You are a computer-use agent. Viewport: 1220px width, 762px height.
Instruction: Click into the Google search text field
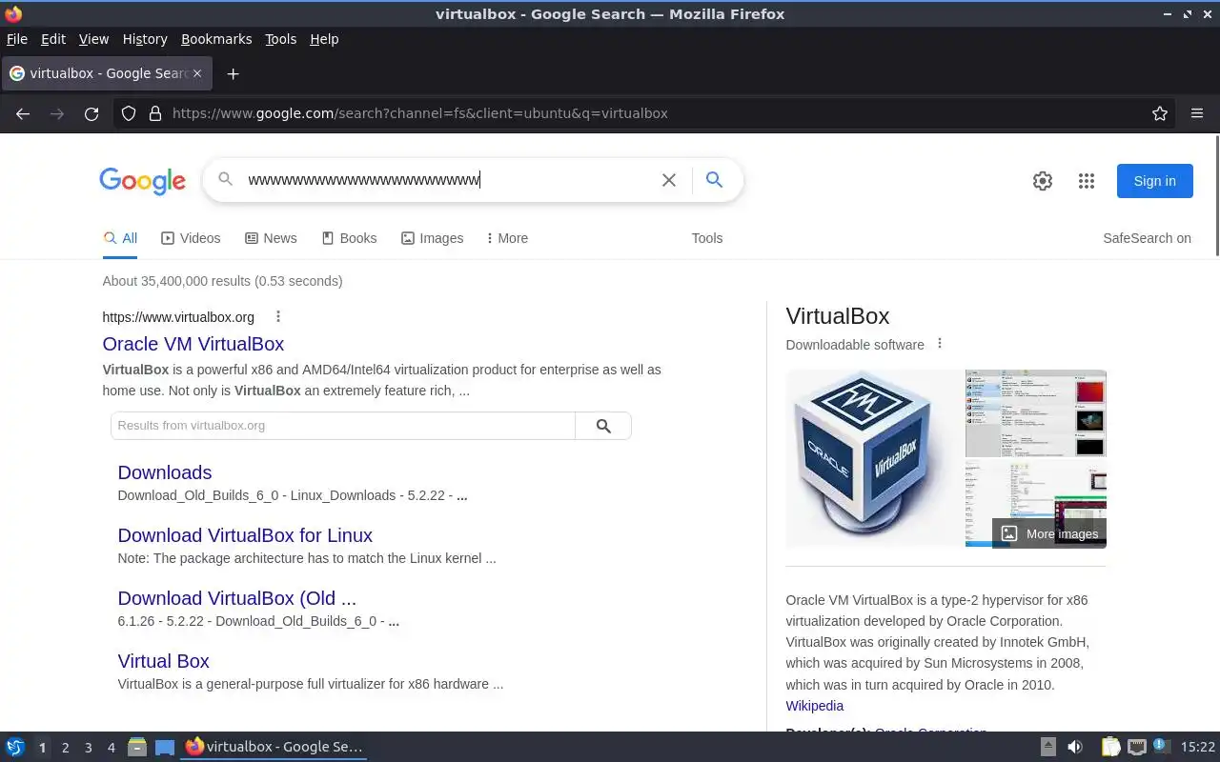tap(448, 180)
